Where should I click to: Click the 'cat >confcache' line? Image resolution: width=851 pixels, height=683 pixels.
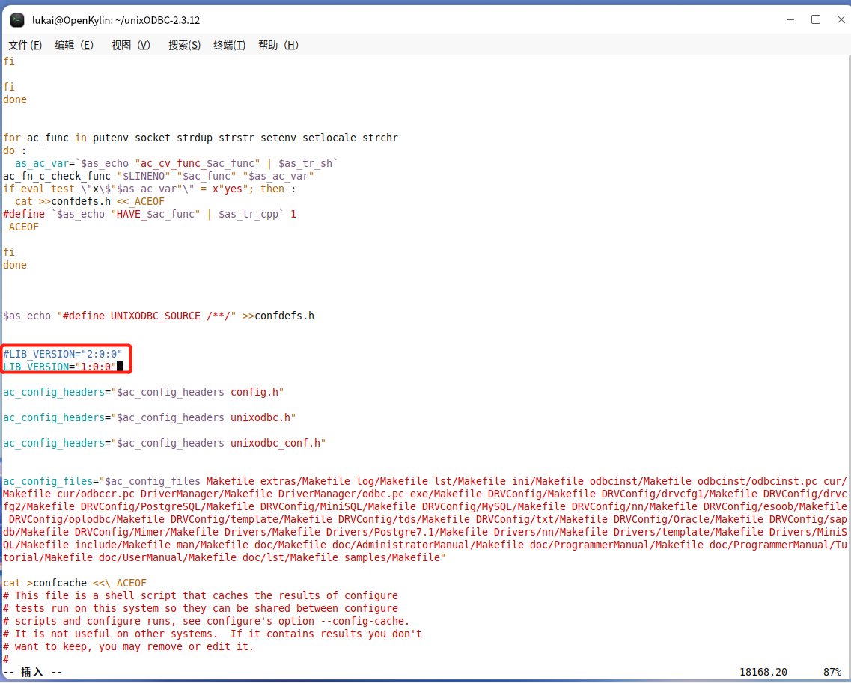pyautogui.click(x=75, y=583)
